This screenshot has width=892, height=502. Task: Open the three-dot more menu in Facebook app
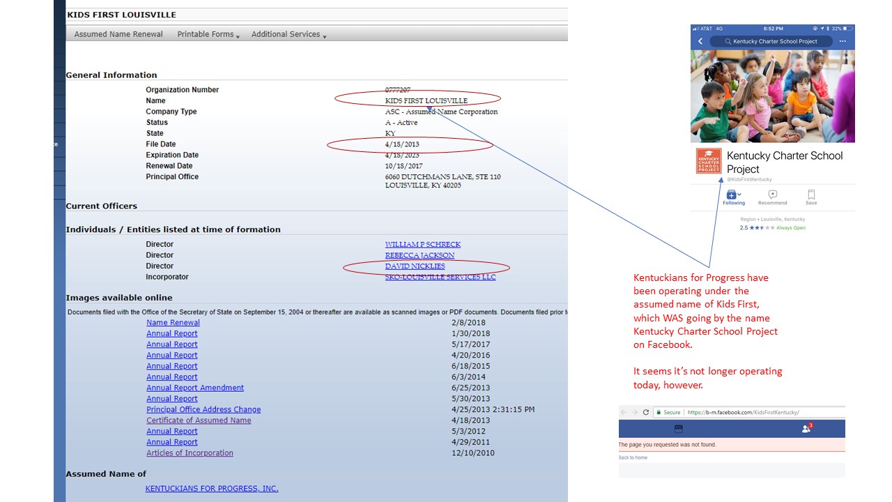[843, 42]
